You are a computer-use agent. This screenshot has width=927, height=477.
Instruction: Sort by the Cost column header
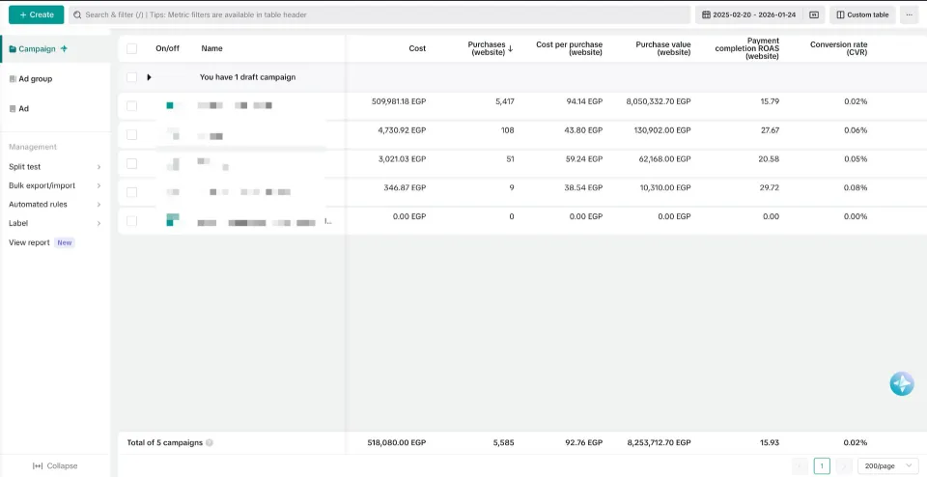(417, 48)
